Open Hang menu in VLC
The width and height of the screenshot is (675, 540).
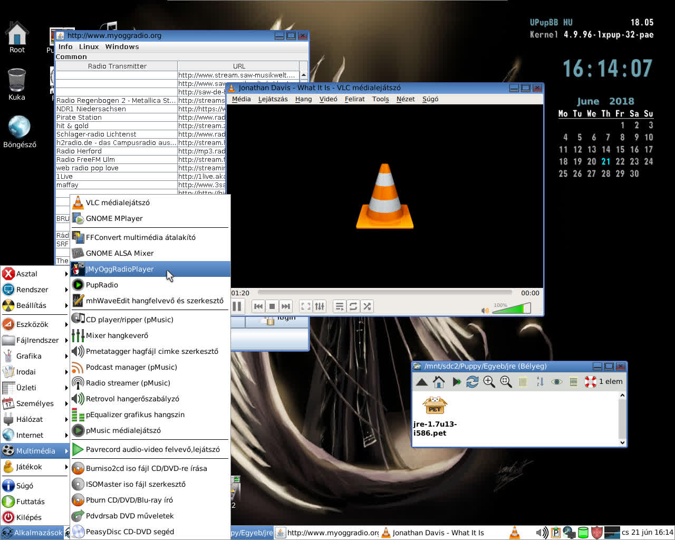tap(303, 99)
